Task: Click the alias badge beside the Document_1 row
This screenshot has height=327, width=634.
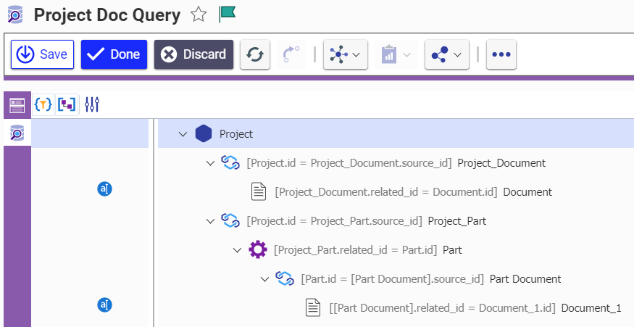Action: pos(105,305)
